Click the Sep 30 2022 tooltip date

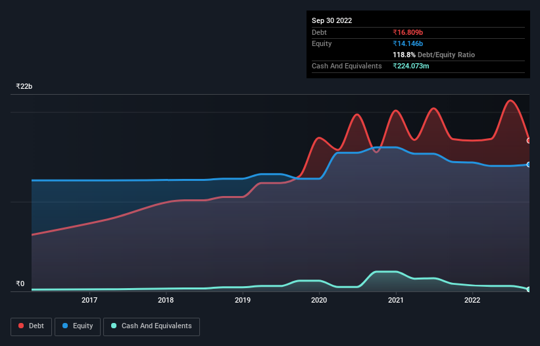[331, 20]
